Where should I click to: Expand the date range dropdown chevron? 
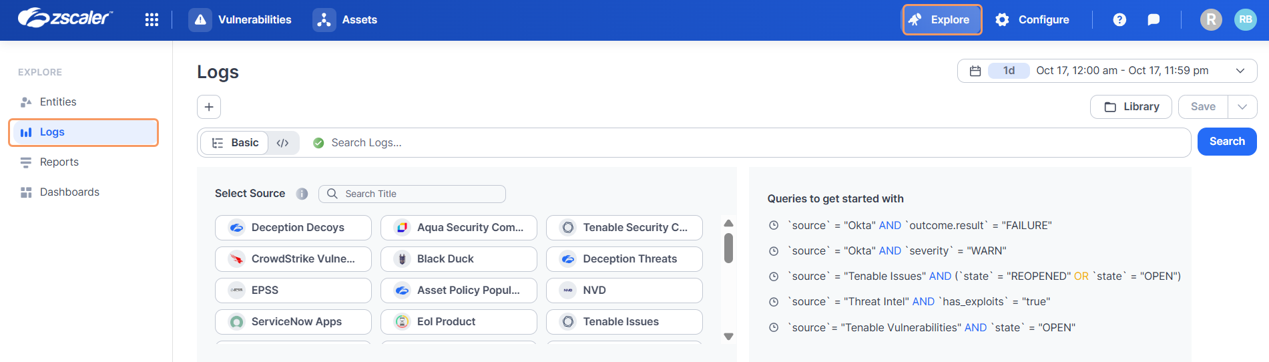pyautogui.click(x=1240, y=71)
